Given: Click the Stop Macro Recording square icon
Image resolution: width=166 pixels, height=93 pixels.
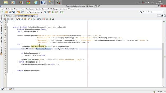Looking at the screenshot, I should (x=47, y=19).
